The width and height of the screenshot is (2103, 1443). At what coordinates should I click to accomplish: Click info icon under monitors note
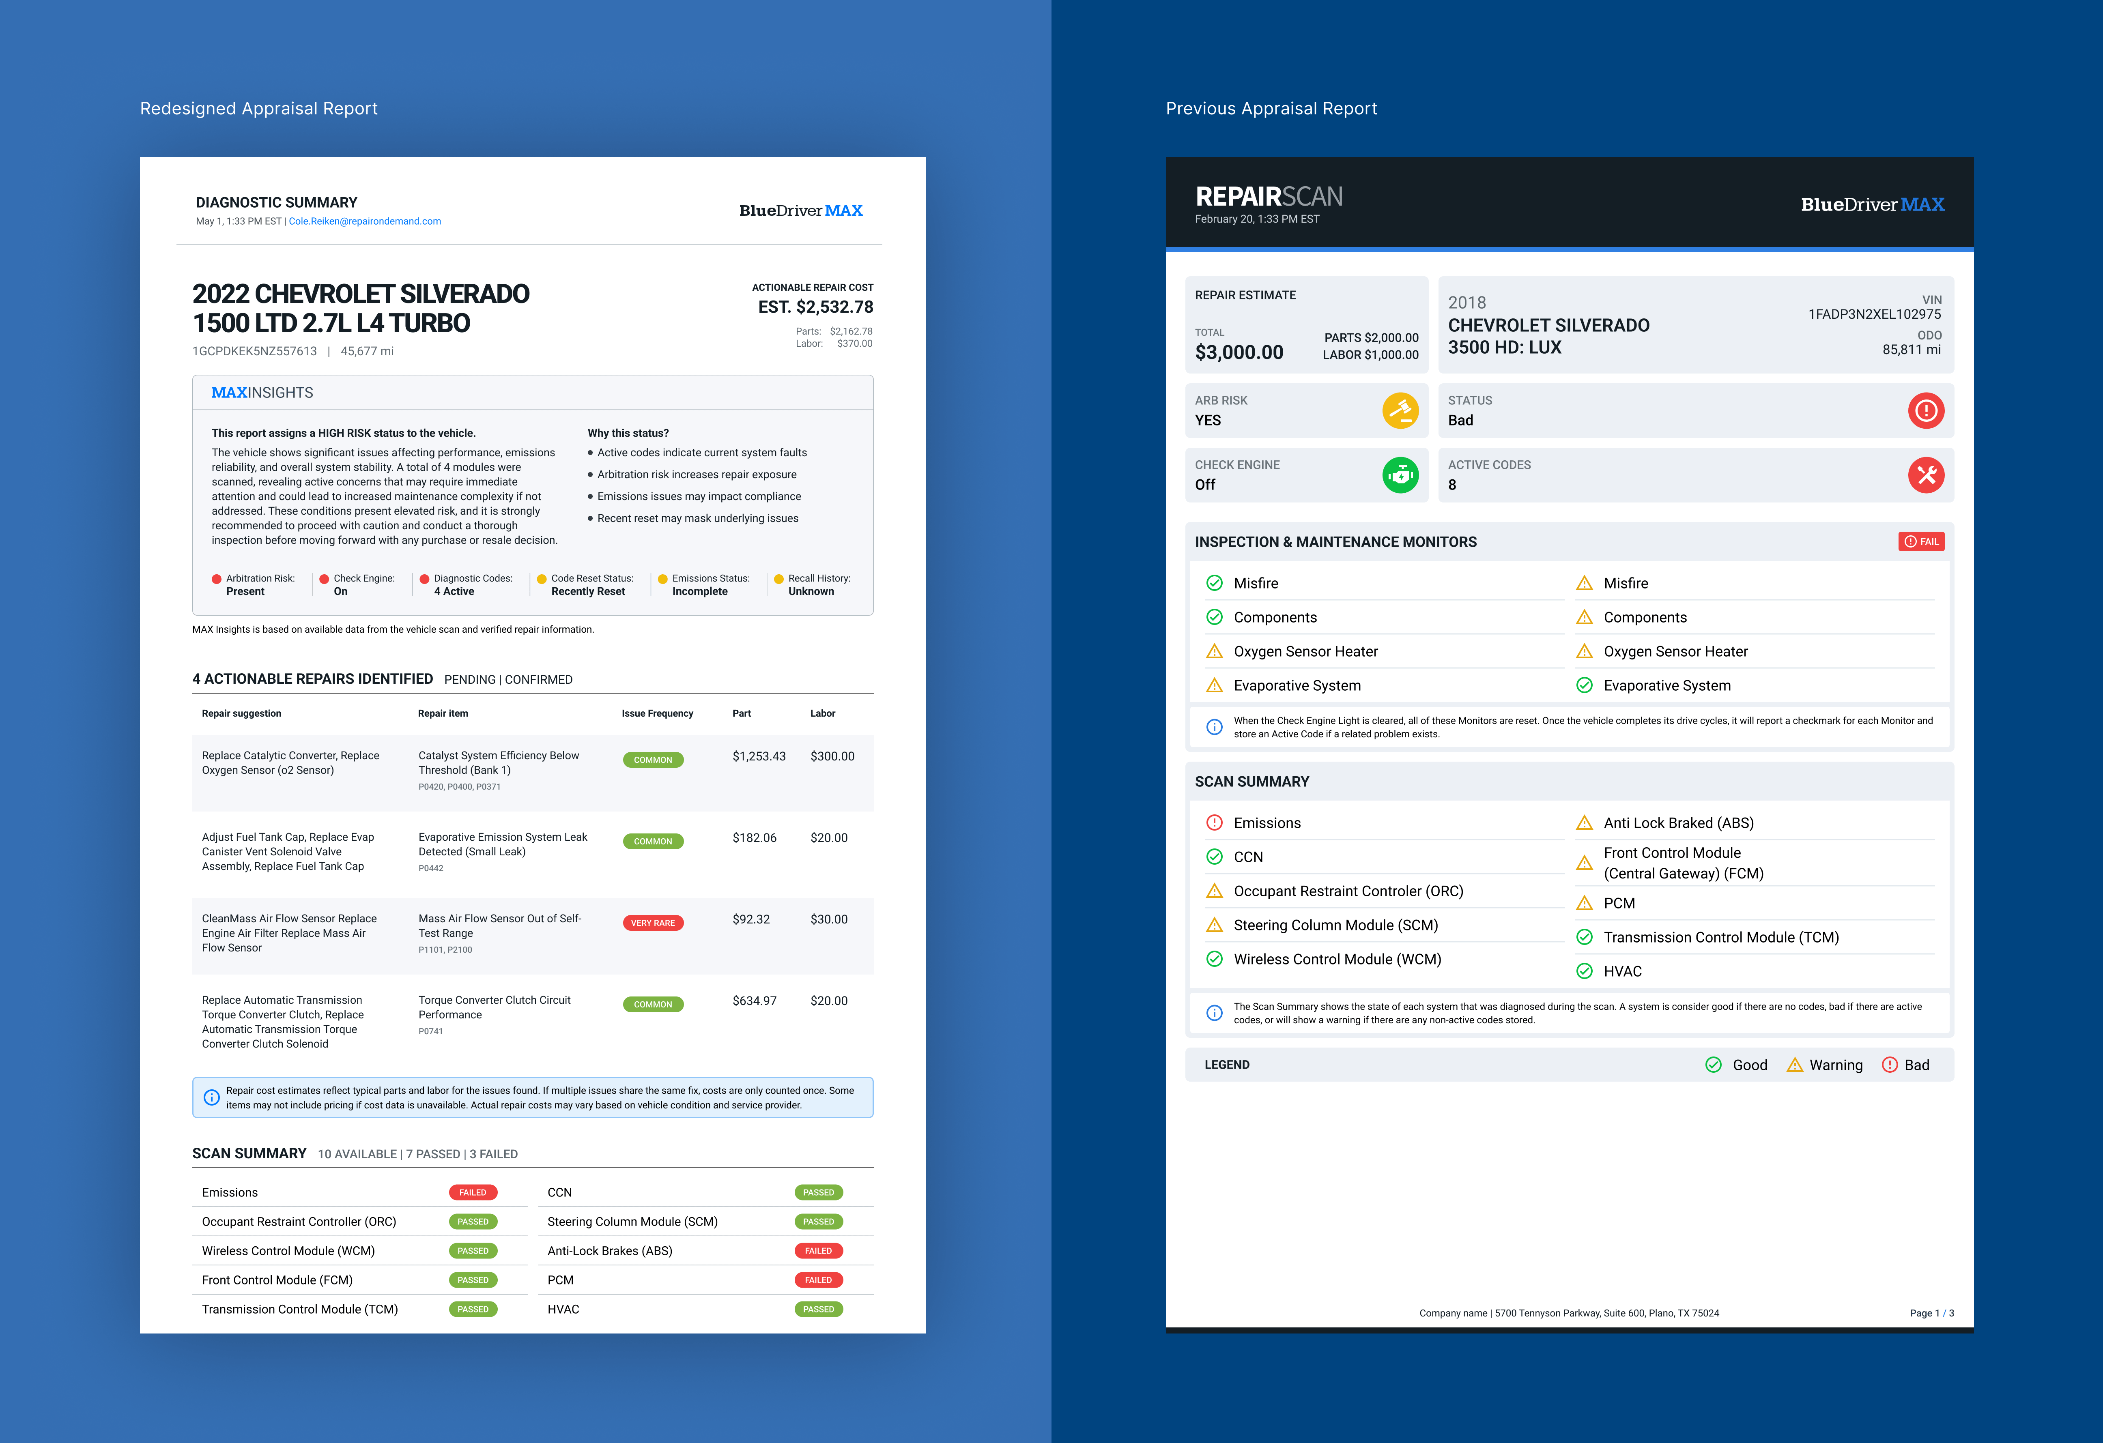coord(1215,727)
